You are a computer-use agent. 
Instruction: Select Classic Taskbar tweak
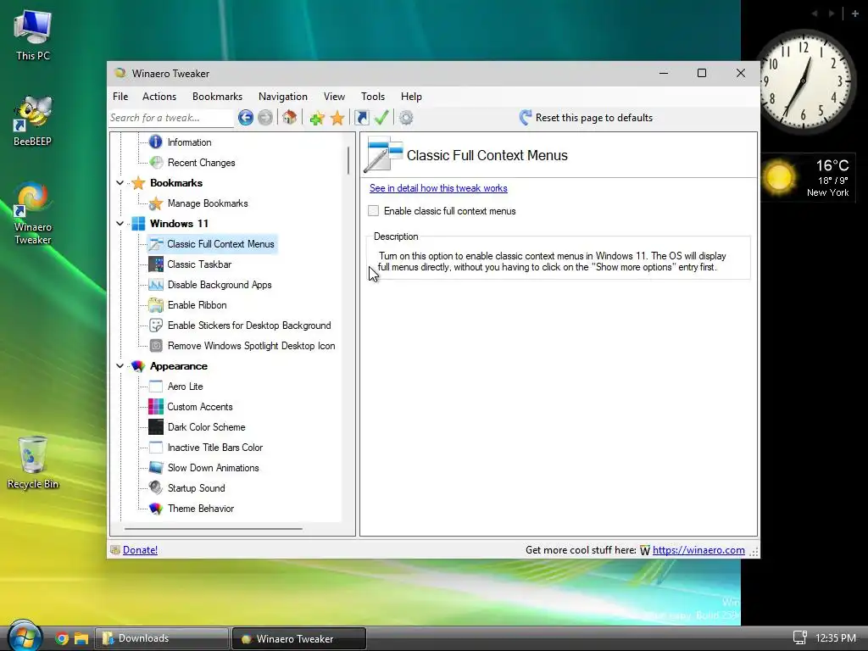click(x=199, y=264)
